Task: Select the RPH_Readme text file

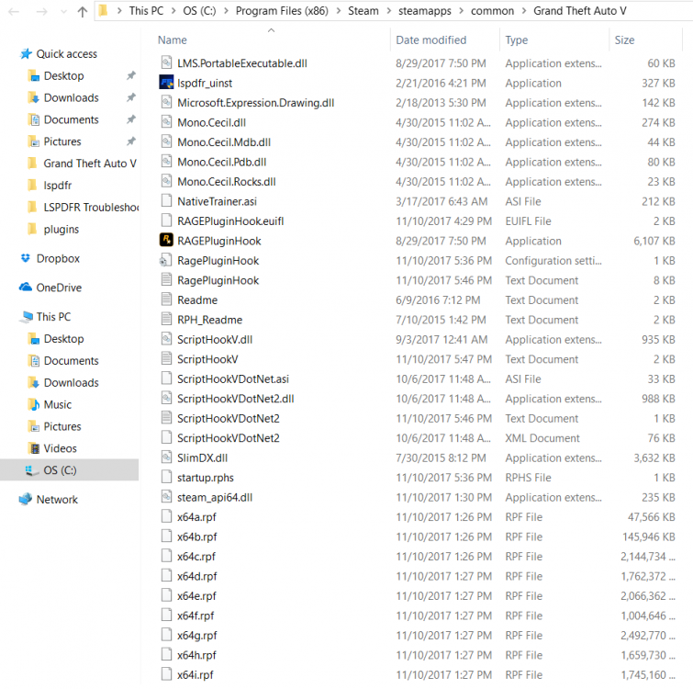Action: 209,320
